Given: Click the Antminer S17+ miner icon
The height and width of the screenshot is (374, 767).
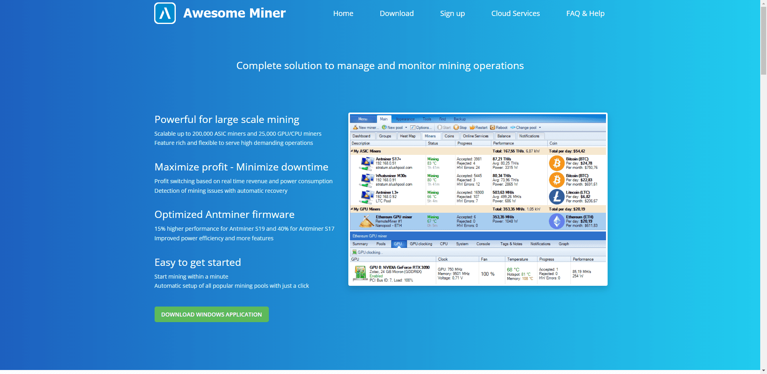Looking at the screenshot, I should click(x=367, y=163).
